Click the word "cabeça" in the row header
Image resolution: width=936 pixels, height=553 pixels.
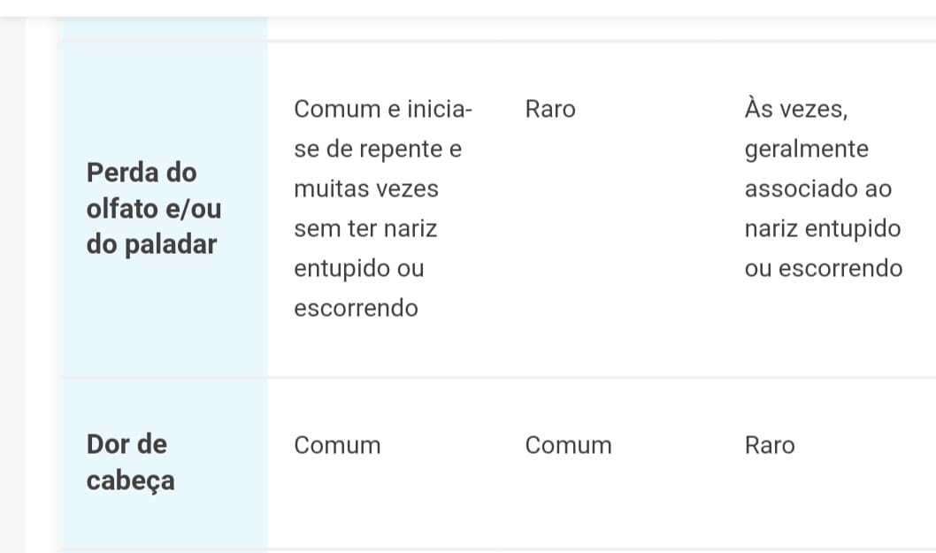130,480
